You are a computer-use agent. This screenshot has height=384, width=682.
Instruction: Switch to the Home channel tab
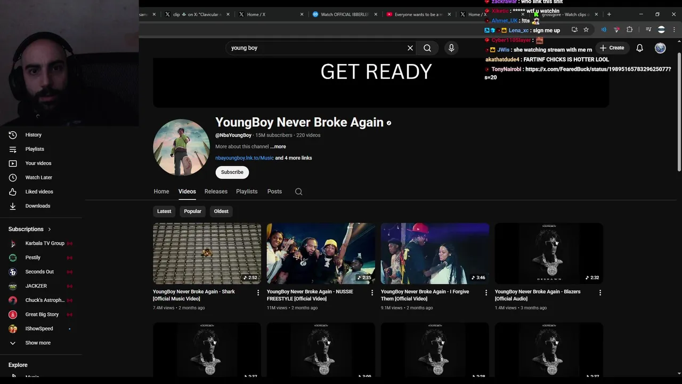[x=161, y=191]
